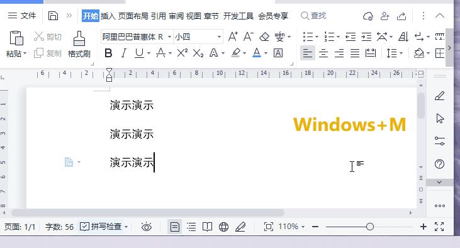Click the increase indent icon
The height and width of the screenshot is (248, 460).
(x=366, y=37)
